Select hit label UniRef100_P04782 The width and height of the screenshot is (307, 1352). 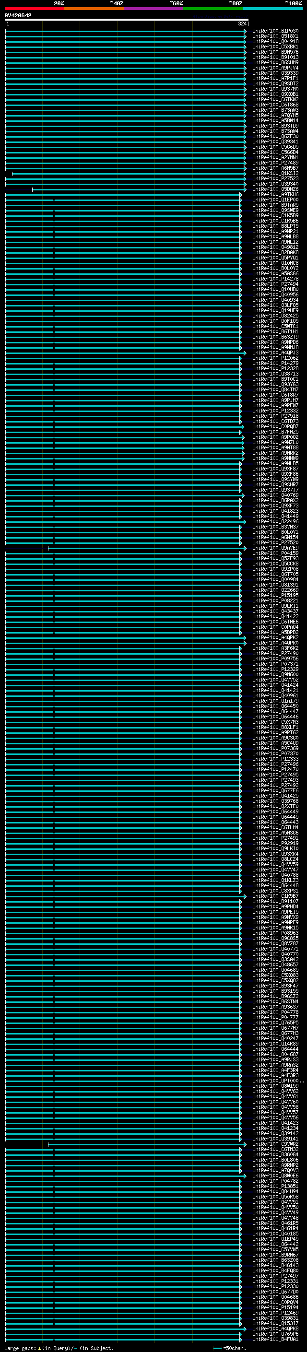tap(275, 1181)
